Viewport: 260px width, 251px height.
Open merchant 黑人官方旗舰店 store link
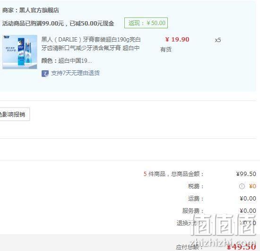click(39, 10)
